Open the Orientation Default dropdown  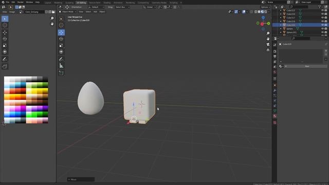click(x=96, y=7)
